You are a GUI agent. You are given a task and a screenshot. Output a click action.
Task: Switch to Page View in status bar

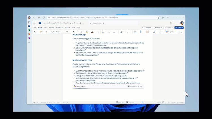pos(120,102)
